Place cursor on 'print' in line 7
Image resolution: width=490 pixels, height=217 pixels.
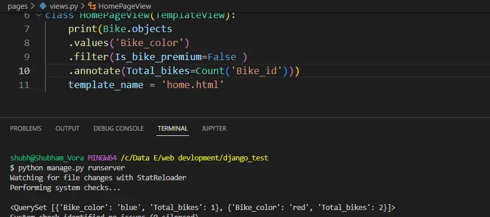[83, 29]
